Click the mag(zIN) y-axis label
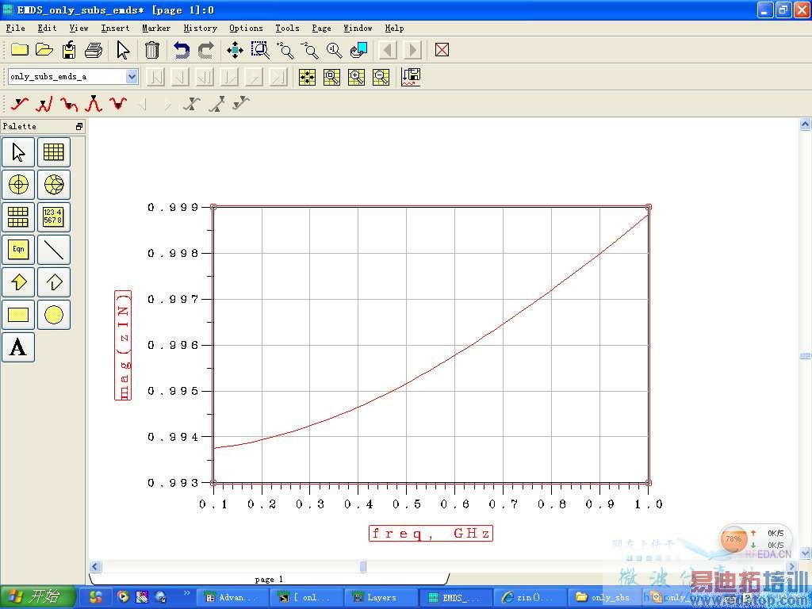Screen dimensions: 812x609 123,346
